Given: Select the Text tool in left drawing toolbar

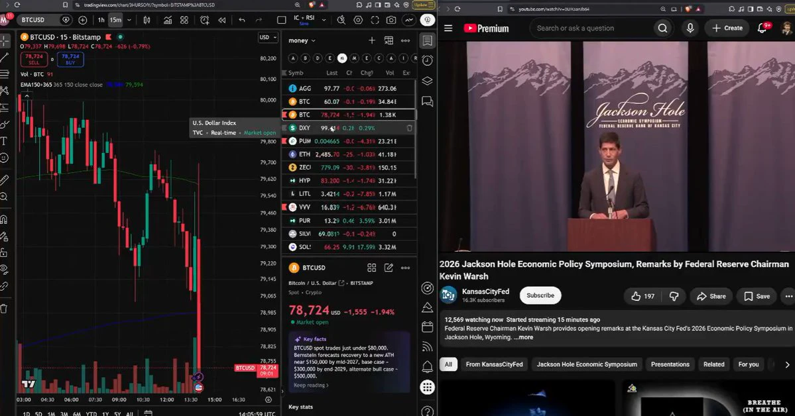Looking at the screenshot, I should pos(4,141).
